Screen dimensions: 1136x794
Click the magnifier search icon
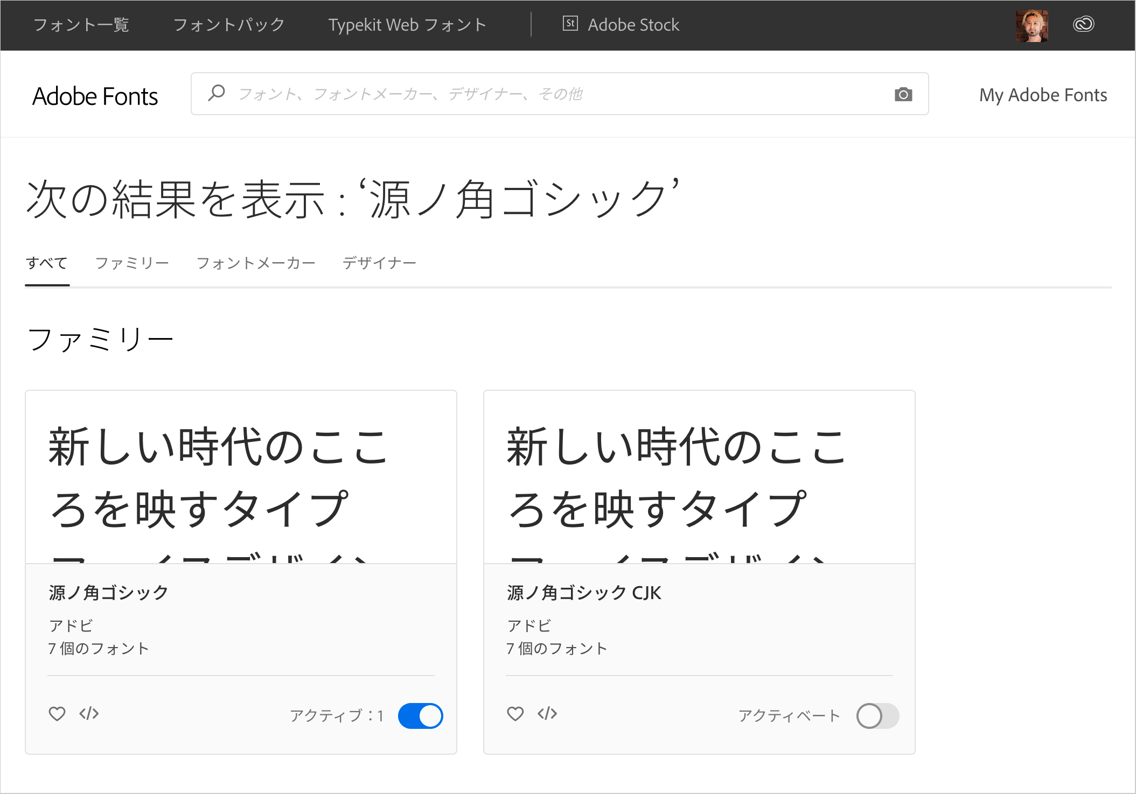click(x=216, y=93)
